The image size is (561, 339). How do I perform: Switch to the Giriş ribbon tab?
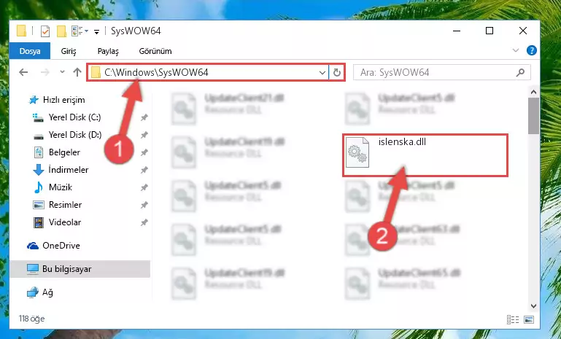point(69,51)
